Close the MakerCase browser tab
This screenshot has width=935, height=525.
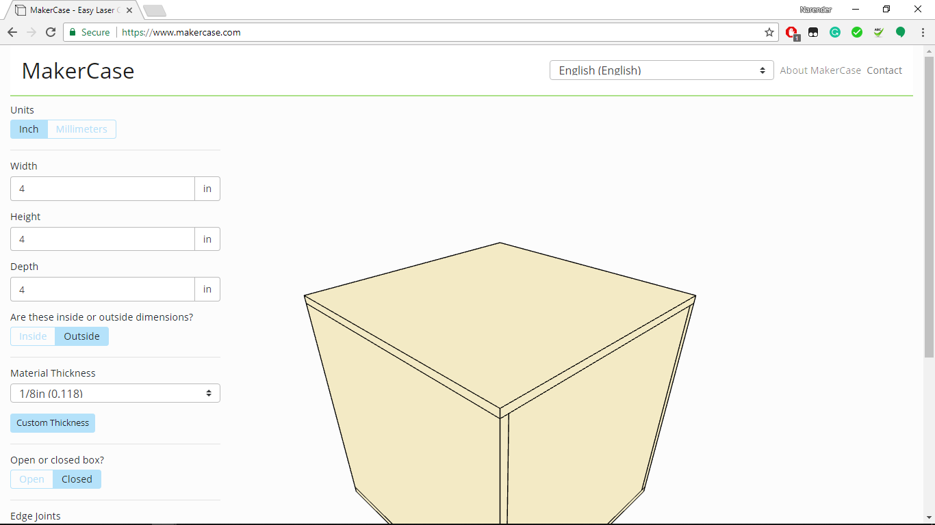(x=129, y=10)
